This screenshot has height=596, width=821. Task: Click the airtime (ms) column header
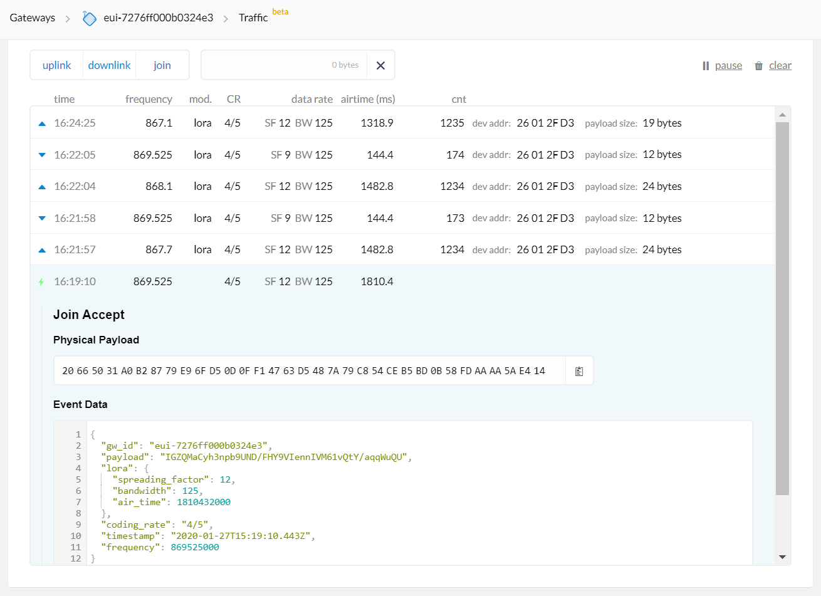(368, 99)
